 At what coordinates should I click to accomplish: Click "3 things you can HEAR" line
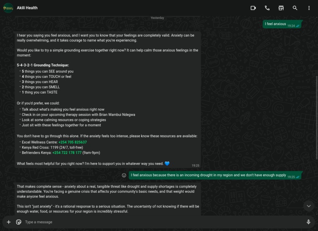40,82
